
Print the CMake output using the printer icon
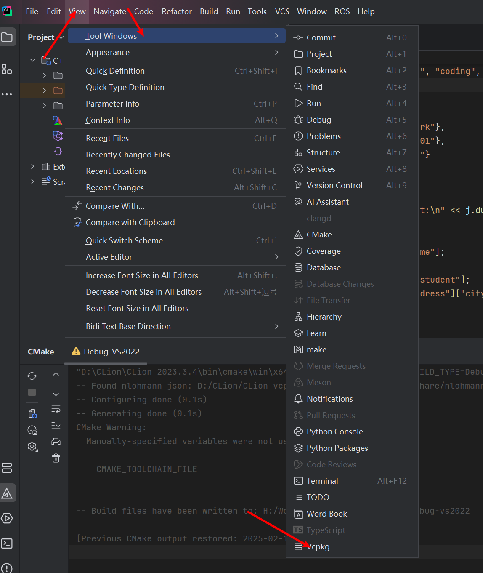[x=56, y=442]
